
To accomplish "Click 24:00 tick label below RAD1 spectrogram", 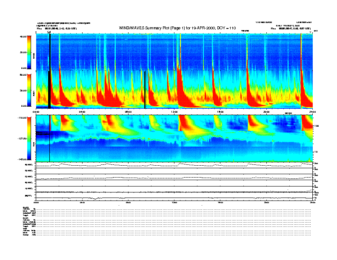I will pyautogui.click(x=312, y=112).
